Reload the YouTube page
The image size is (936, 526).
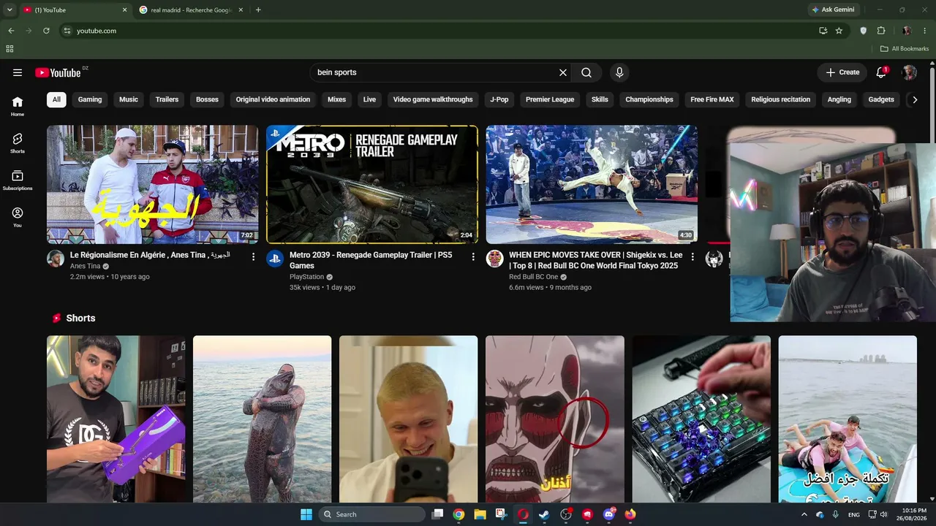46,31
